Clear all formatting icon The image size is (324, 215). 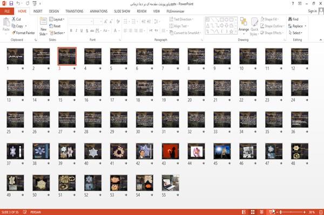click(118, 22)
